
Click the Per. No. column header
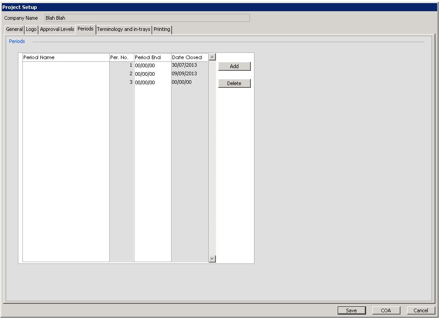[x=121, y=57]
